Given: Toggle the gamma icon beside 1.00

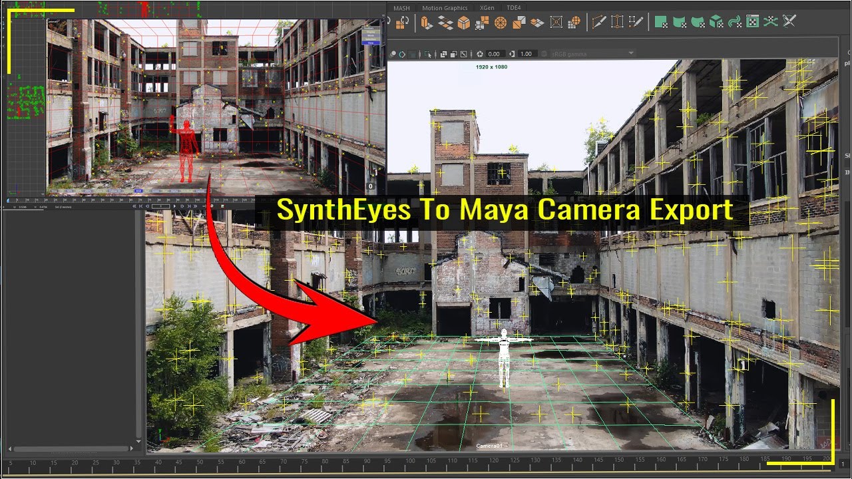Looking at the screenshot, I should coord(512,54).
